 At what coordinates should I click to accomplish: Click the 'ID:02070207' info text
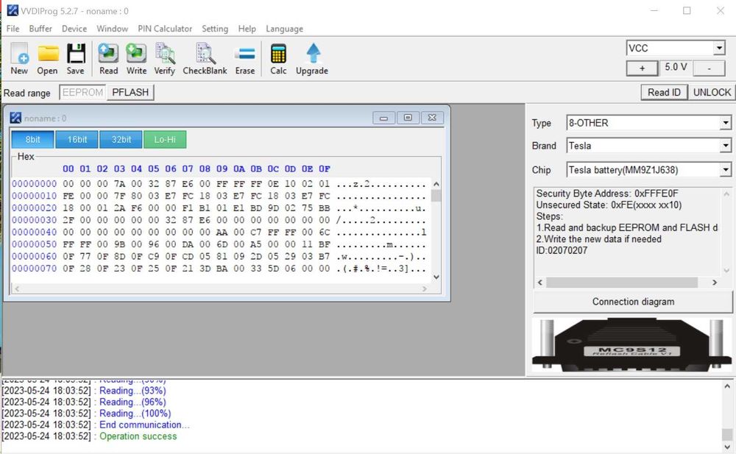pyautogui.click(x=562, y=250)
